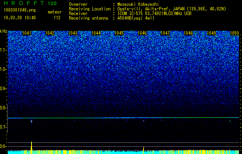Click the HROFFT 1.0.0 title text
Screen dimensions: 242x154
pos(30,3)
